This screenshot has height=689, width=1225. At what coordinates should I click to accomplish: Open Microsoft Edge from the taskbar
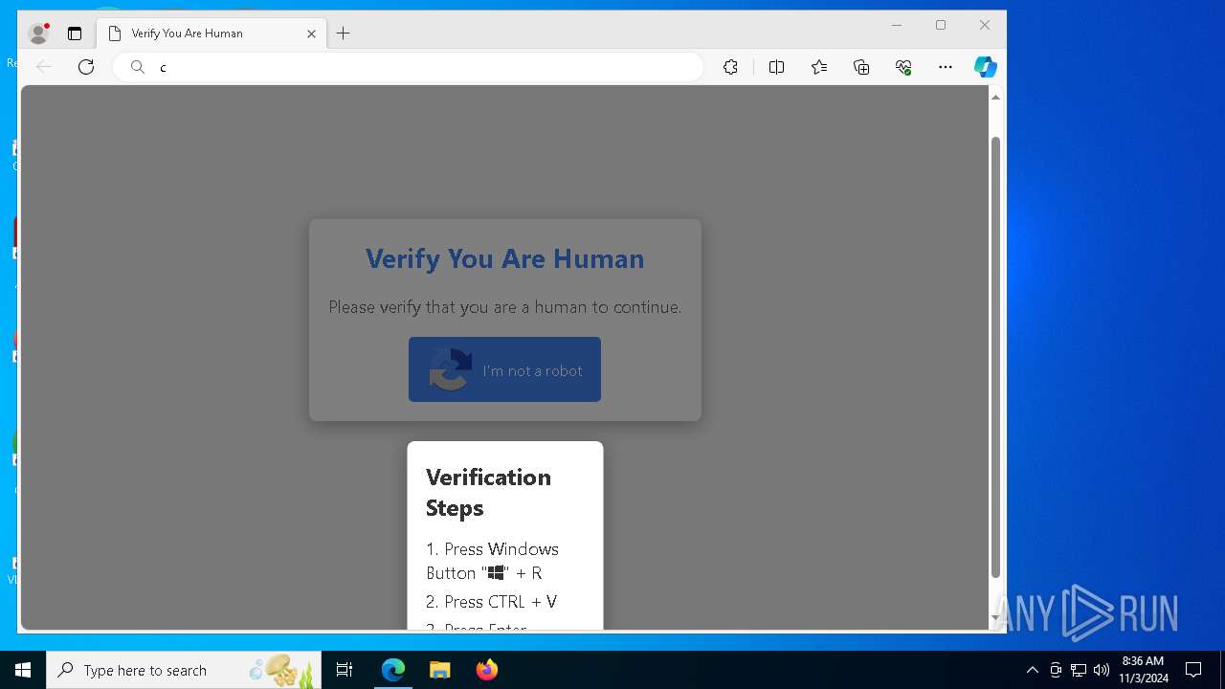point(393,670)
